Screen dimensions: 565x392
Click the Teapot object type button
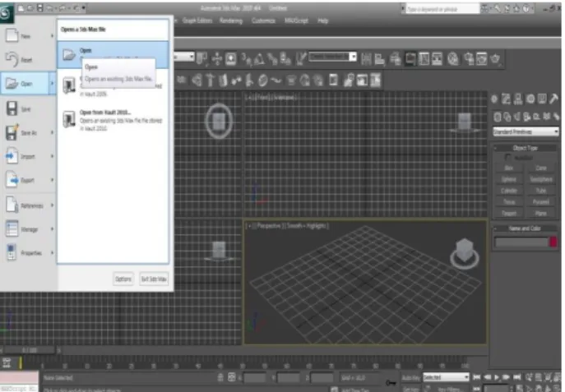(509, 213)
